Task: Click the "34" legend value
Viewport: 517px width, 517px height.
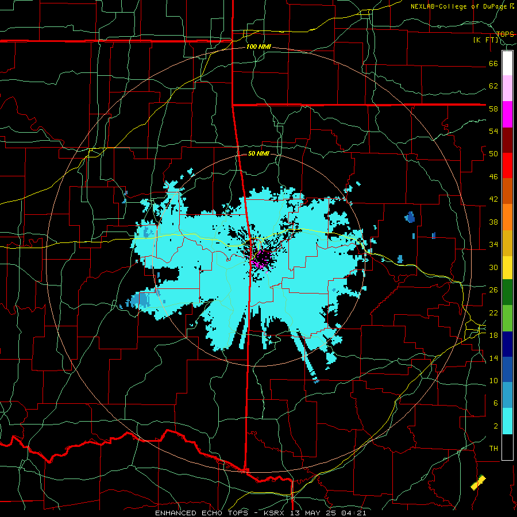Action: (493, 244)
